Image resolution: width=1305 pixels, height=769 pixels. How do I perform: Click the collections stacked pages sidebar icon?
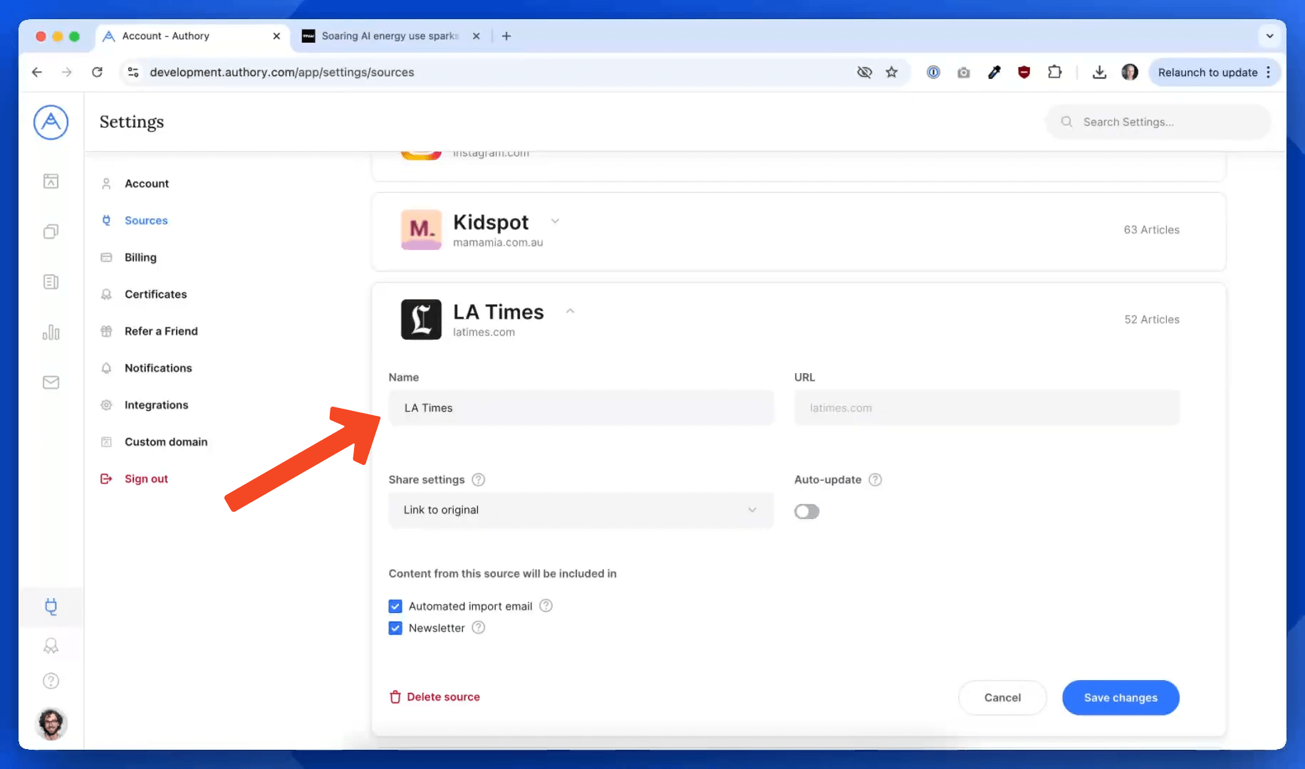click(51, 231)
